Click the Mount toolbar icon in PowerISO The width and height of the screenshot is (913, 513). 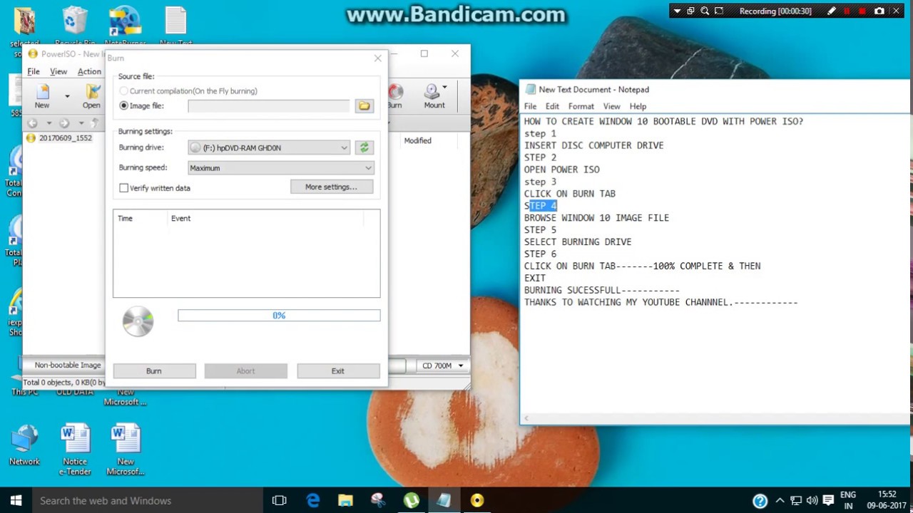click(434, 96)
